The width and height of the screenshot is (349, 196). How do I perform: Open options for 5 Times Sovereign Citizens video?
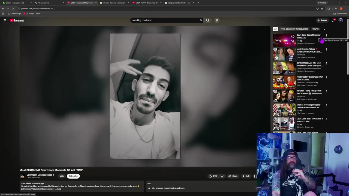[x=326, y=105]
